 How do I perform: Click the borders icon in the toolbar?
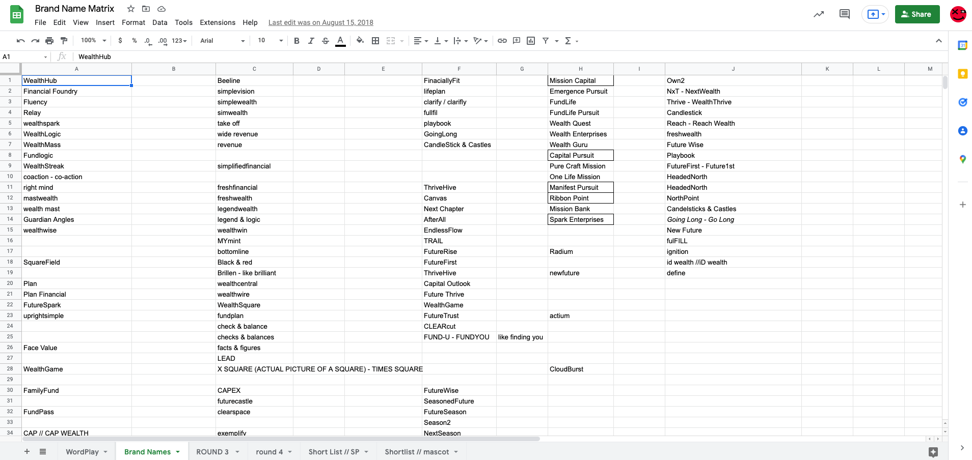point(375,41)
